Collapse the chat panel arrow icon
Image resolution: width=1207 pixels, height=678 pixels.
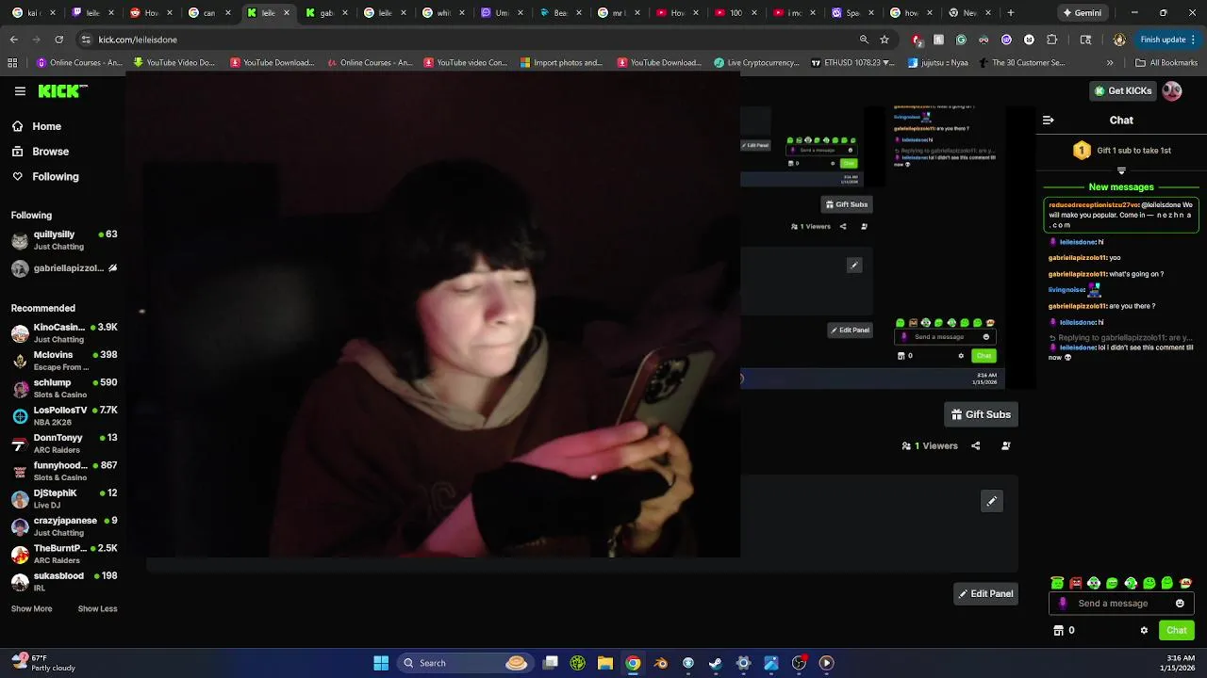click(1048, 121)
